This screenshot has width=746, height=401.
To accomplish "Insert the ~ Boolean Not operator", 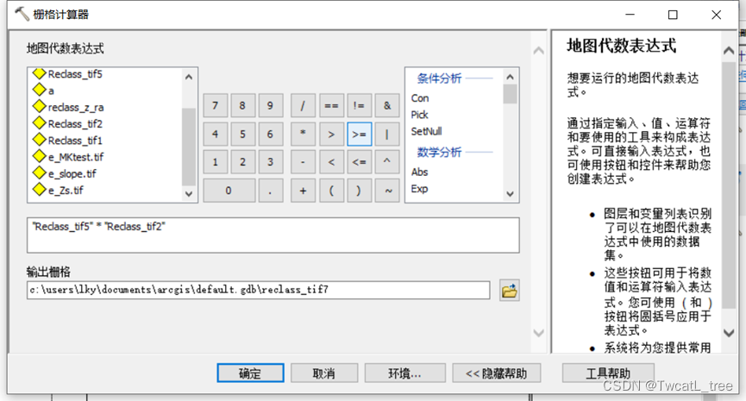I will pyautogui.click(x=387, y=191).
